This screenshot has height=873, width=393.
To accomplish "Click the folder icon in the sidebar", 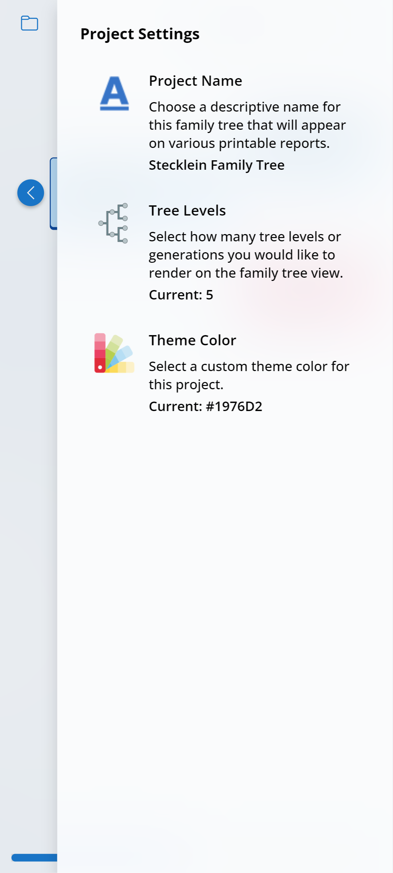I will click(x=29, y=23).
